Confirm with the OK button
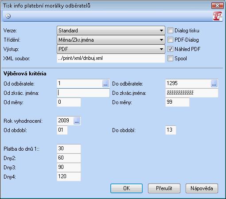Image resolution: width=226 pixels, height=199 pixels. click(x=126, y=188)
